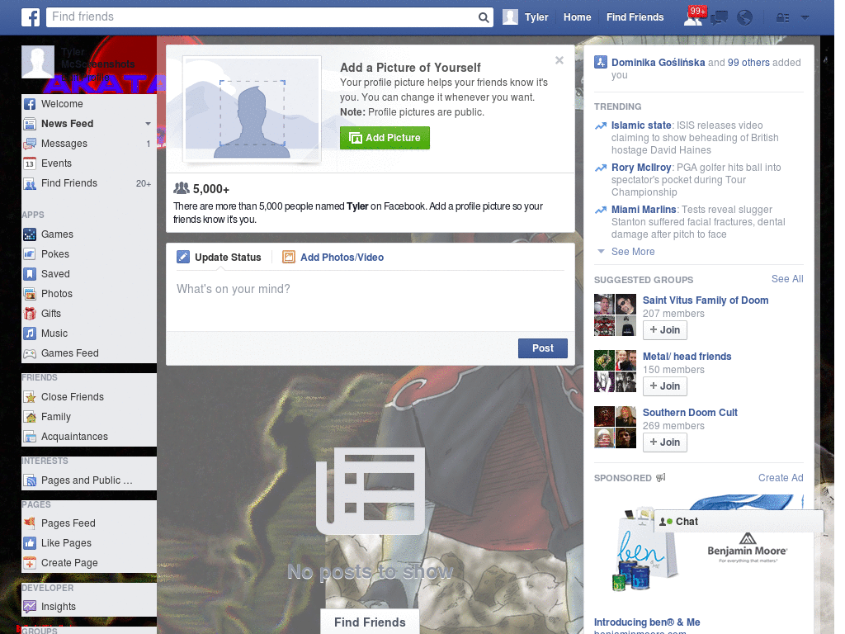Image resolution: width=845 pixels, height=634 pixels.
Task: Open Miami Marlins trending topic
Action: (x=644, y=209)
